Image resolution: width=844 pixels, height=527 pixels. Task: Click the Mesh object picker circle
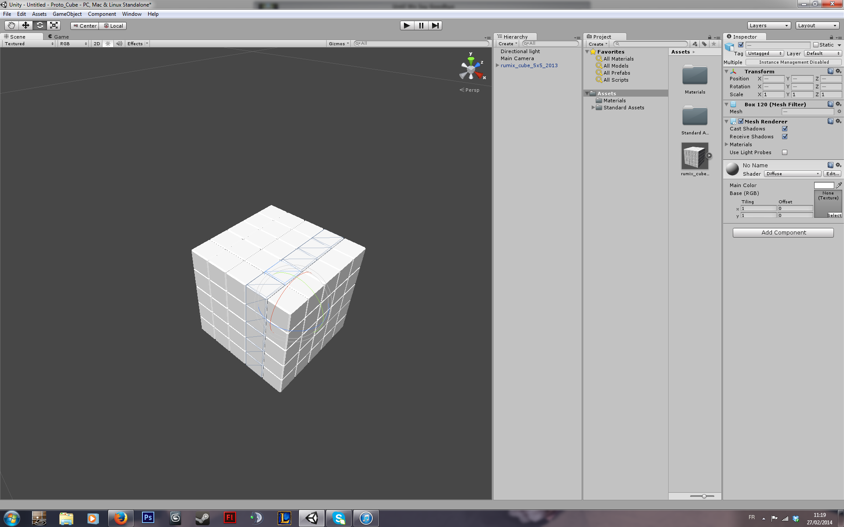[839, 112]
